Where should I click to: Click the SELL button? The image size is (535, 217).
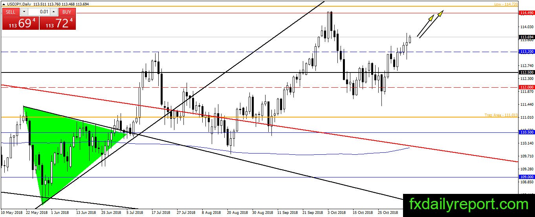[x=11, y=12]
